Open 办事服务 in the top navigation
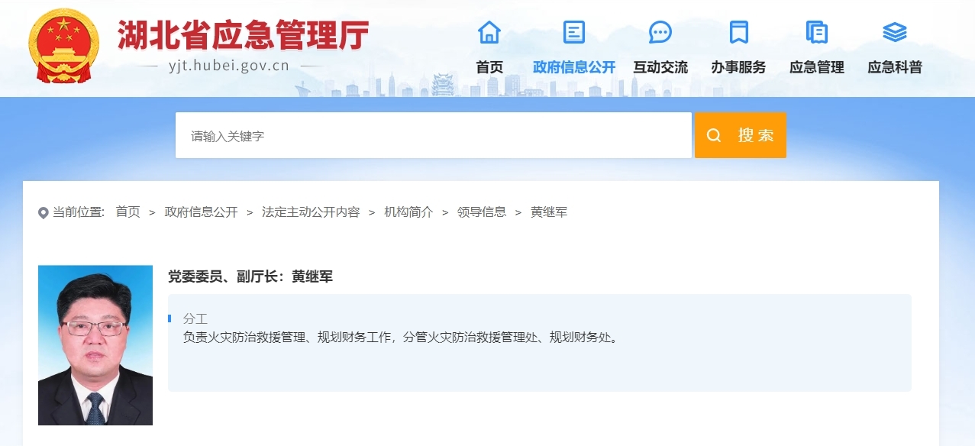 click(x=738, y=67)
